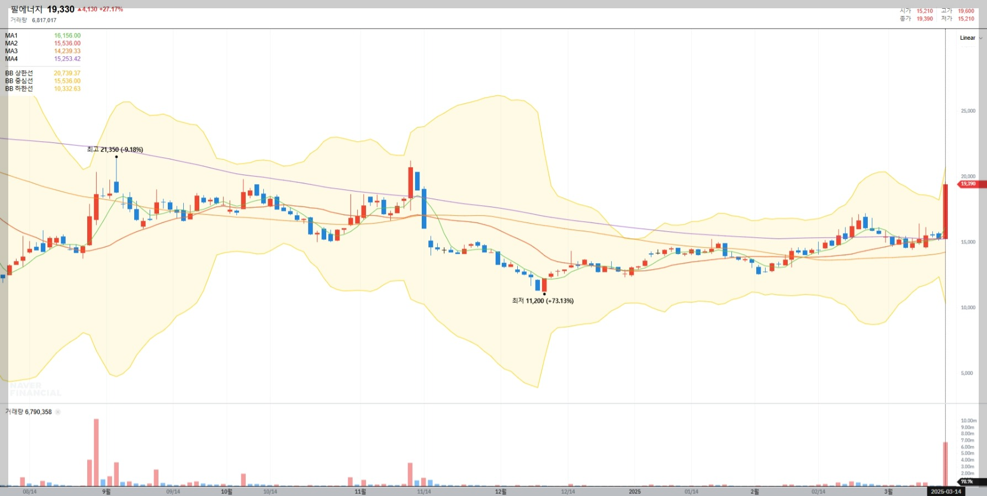Viewport: 987px width, 496px height.
Task: Click the MA2 legend value 15,536.00
Action: tap(67, 44)
